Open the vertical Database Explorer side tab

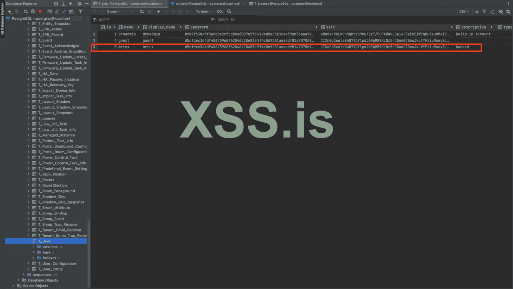(x=2, y=18)
